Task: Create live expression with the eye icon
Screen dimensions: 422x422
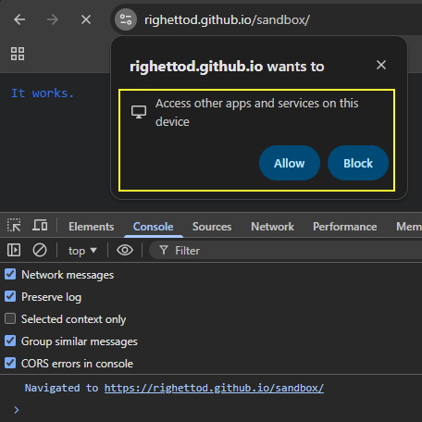Action: (x=125, y=250)
